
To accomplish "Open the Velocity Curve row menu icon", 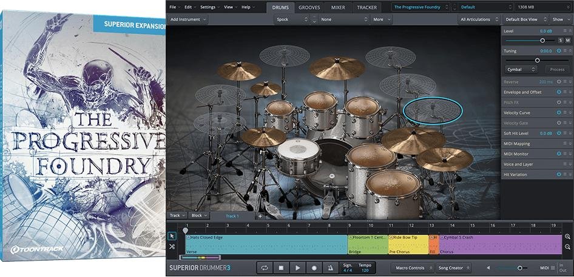I will click(x=565, y=113).
